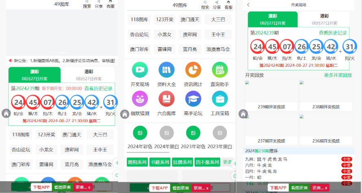Open the 澳门通天 link on the left screen
Image resolution: width=362 pixels, height=193 pixels.
72,134
